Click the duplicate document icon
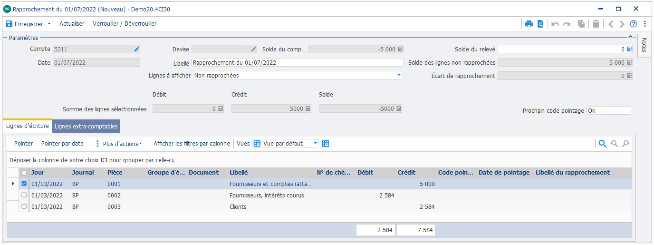Screen dimensions: 654x245 pyautogui.click(x=581, y=24)
